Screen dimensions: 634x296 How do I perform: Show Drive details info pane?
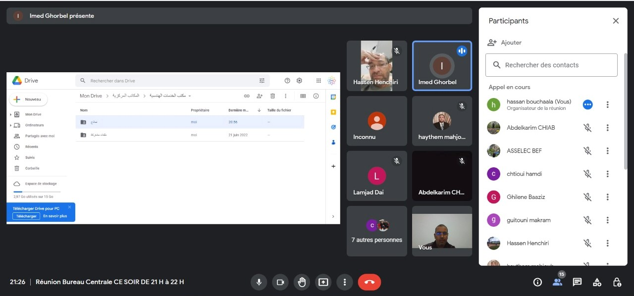click(x=316, y=96)
